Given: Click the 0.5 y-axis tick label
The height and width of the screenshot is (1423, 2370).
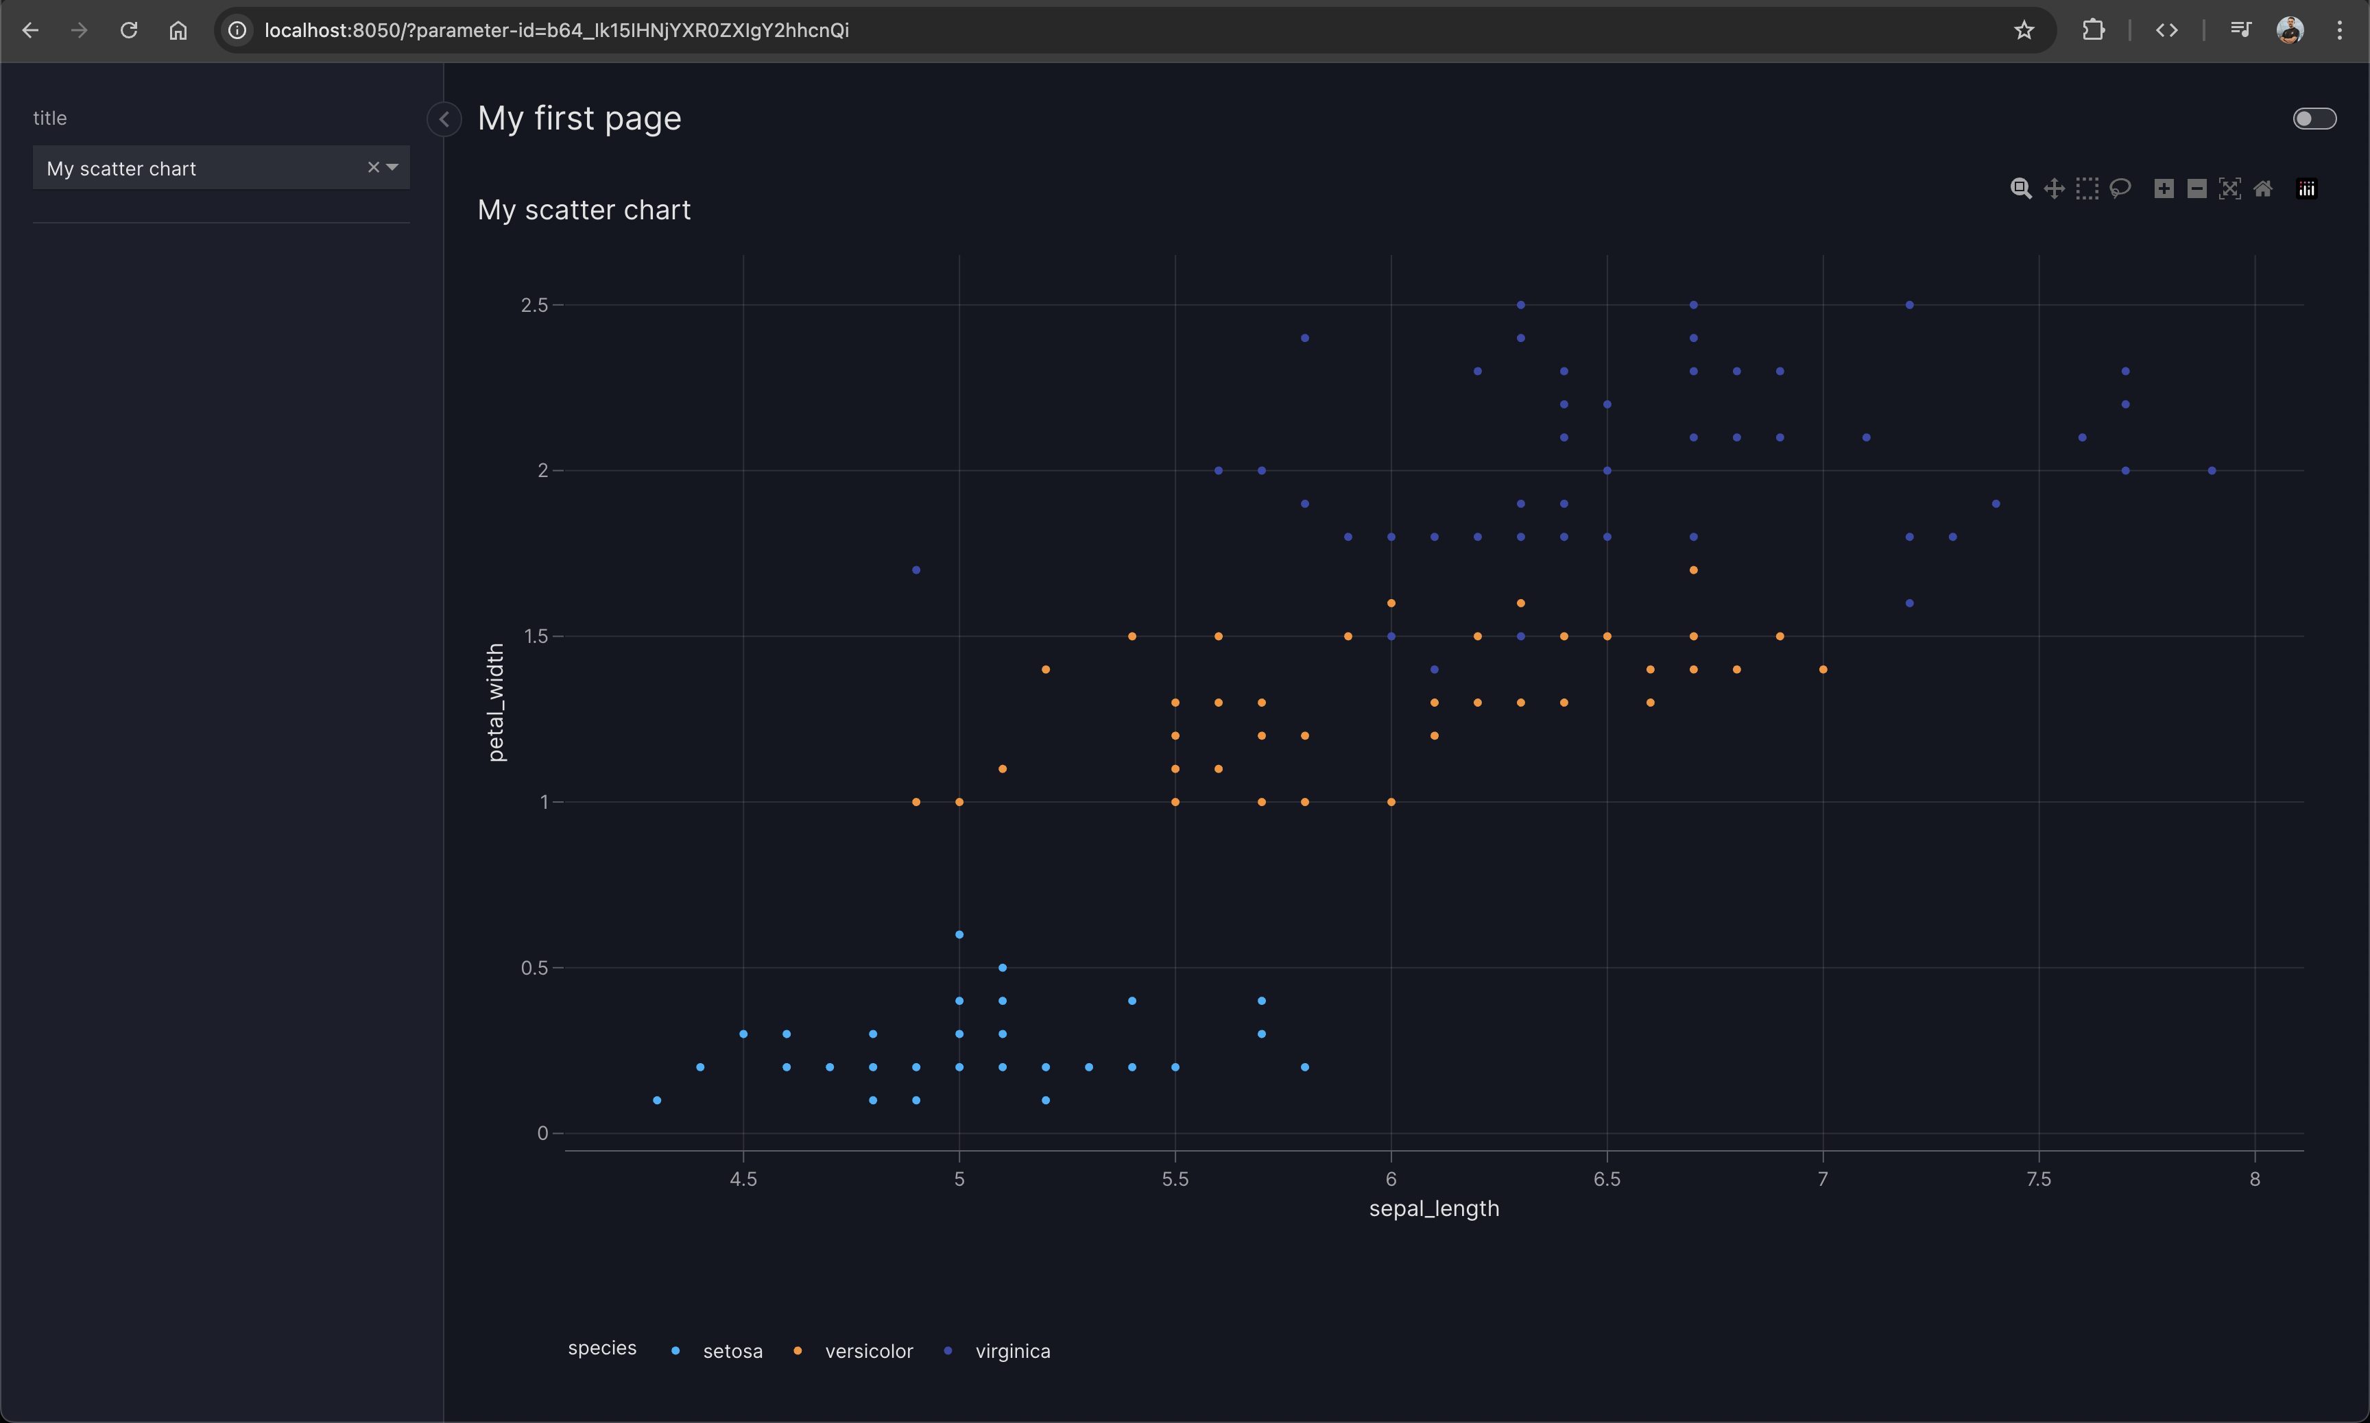Looking at the screenshot, I should [x=534, y=969].
